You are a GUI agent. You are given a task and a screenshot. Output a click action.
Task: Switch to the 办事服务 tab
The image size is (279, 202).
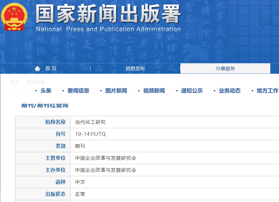point(225,69)
